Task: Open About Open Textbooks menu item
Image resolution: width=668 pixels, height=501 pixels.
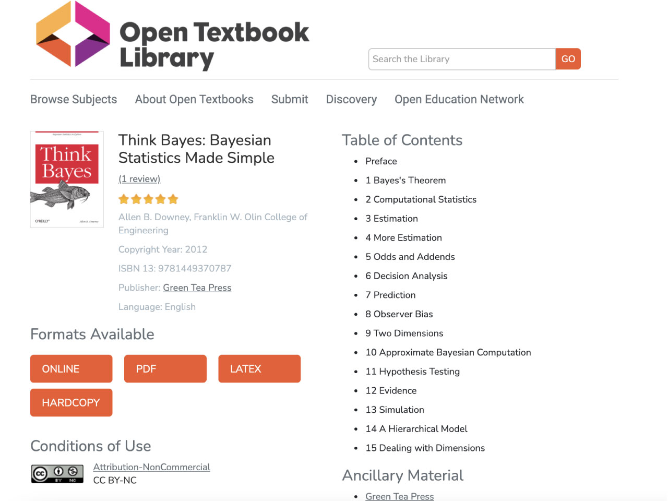Action: coord(194,99)
